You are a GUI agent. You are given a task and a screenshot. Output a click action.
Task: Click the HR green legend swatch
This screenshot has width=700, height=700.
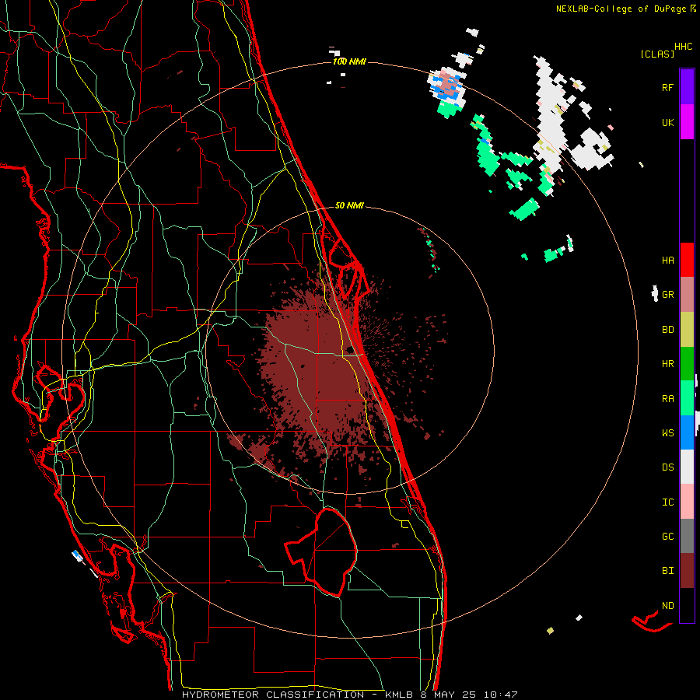click(x=687, y=364)
